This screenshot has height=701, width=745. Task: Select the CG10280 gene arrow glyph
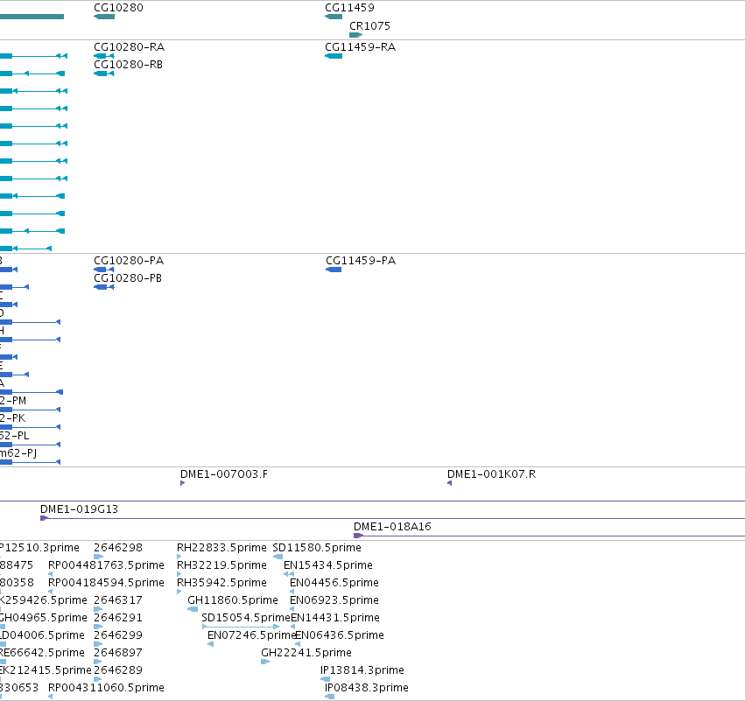click(104, 17)
